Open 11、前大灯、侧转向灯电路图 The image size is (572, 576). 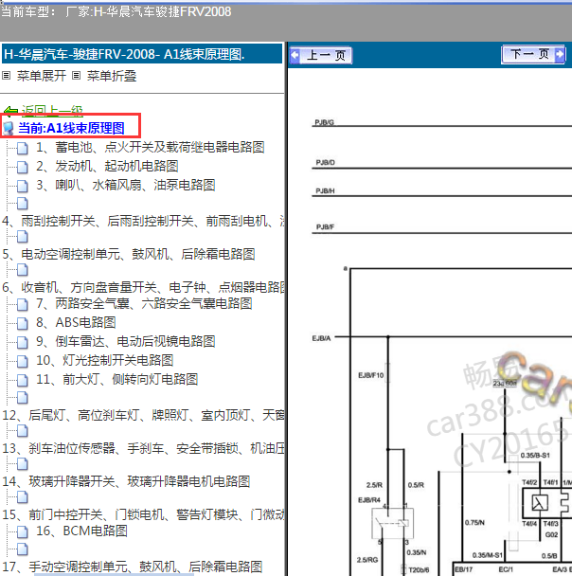pos(117,379)
